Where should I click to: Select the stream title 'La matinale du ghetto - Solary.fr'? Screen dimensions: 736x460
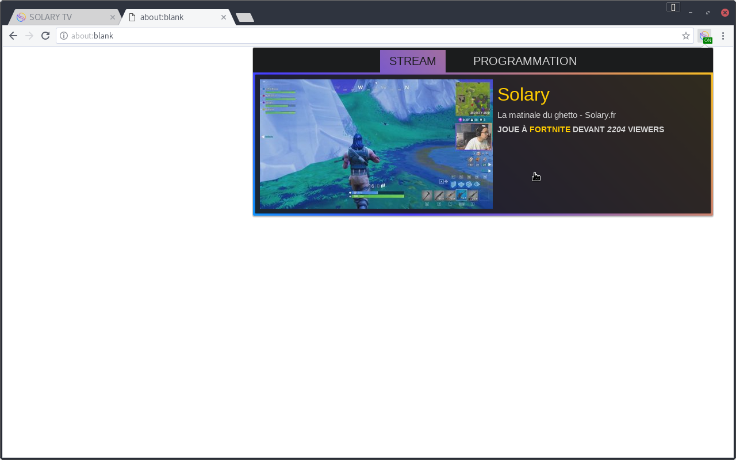point(557,115)
